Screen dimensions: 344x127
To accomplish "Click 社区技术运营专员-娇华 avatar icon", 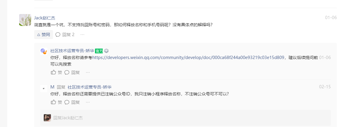I will click(x=44, y=51).
